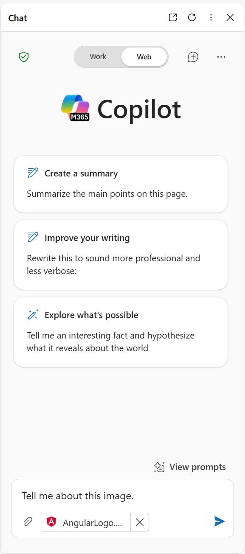Image resolution: width=245 pixels, height=554 pixels.
Task: Switch to the Work mode
Action: [x=98, y=56]
